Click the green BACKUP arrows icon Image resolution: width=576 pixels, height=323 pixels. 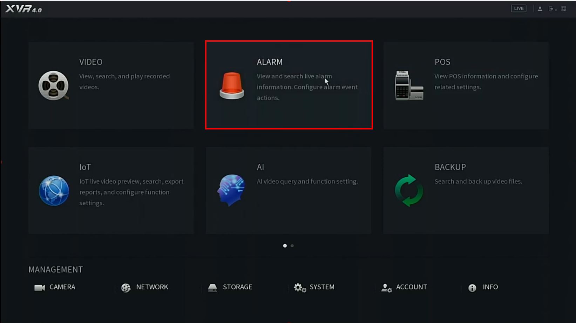coord(409,191)
